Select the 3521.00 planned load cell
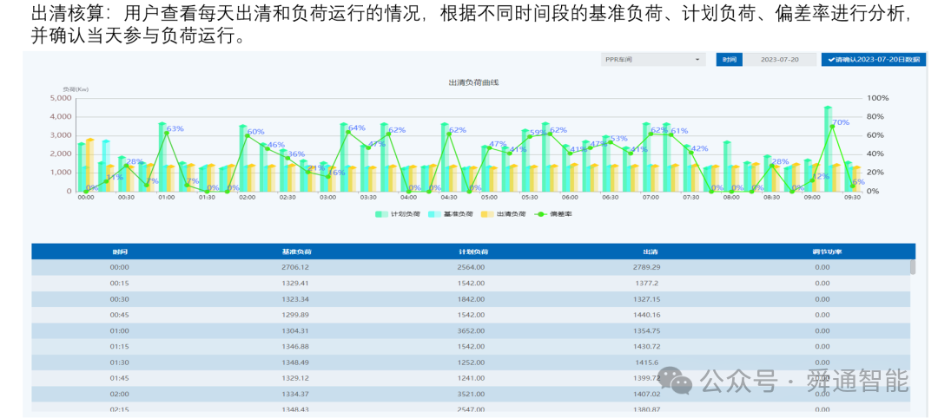 pyautogui.click(x=471, y=394)
